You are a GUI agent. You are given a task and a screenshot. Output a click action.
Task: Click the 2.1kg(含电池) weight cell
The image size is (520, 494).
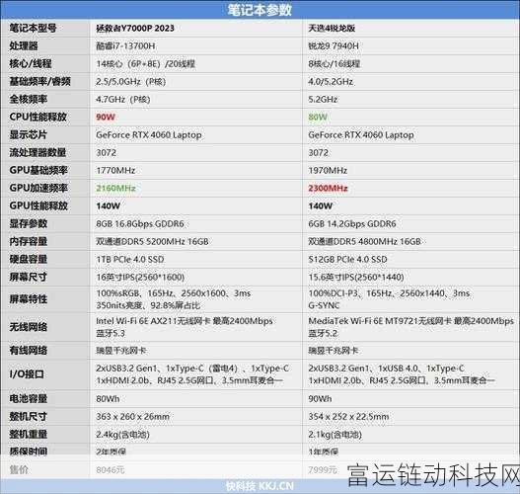coord(334,435)
